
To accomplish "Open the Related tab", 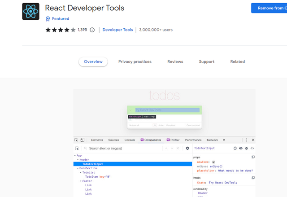I will pos(237,61).
